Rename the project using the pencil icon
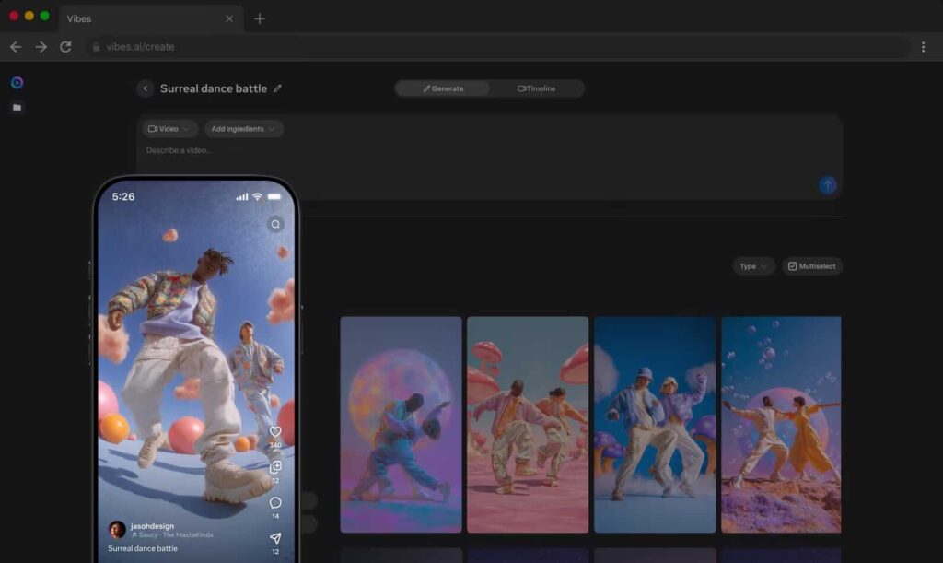This screenshot has height=563, width=943. click(278, 88)
